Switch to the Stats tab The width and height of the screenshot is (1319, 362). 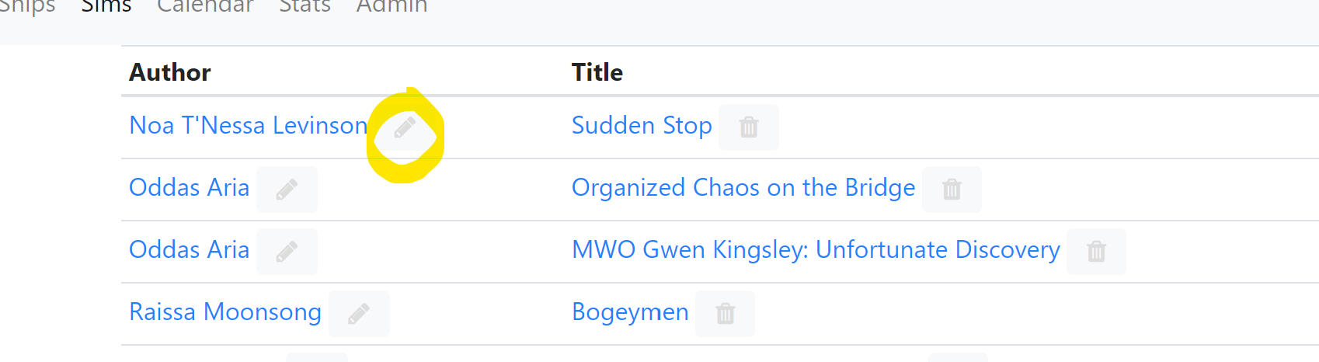click(305, 6)
